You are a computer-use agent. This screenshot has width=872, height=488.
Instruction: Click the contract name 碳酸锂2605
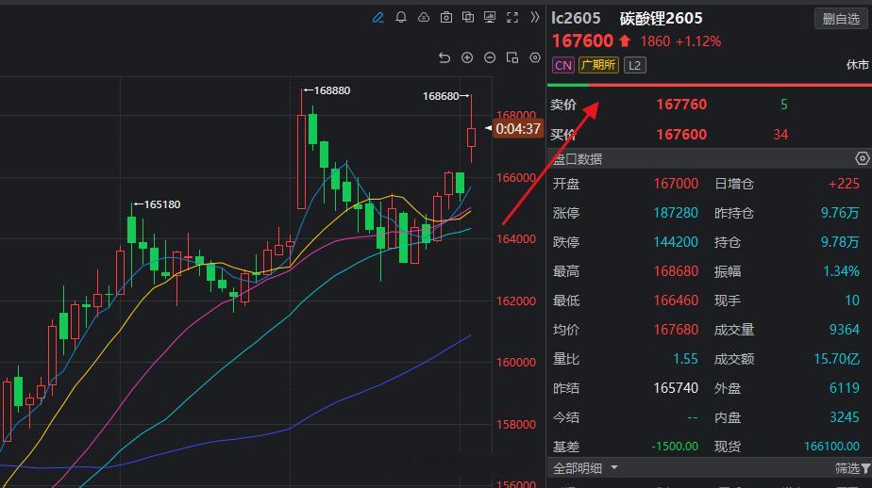tap(661, 18)
